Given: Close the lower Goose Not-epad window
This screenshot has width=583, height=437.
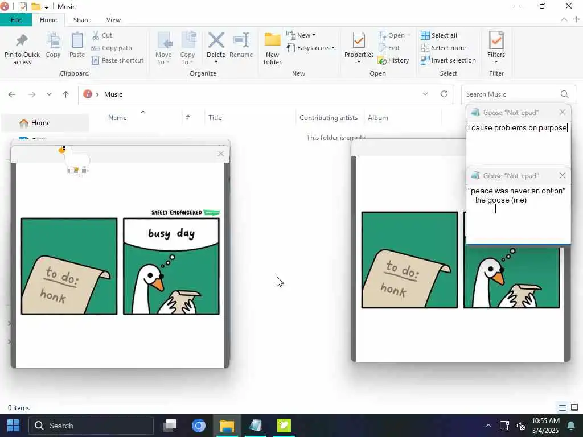Looking at the screenshot, I should (x=562, y=175).
